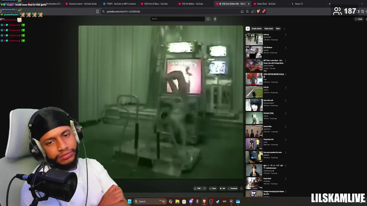
Task: Close the Dont Bother Me tab
Action: point(249,4)
